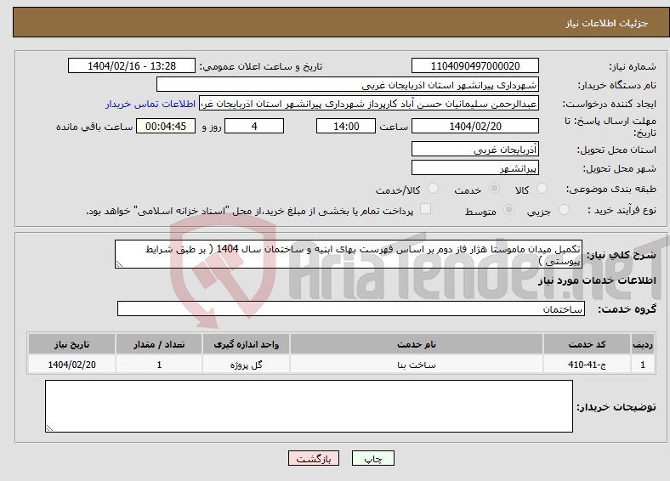The height and width of the screenshot is (481, 670).
Task: Click the نام خدمت column header
Action: pyautogui.click(x=417, y=344)
